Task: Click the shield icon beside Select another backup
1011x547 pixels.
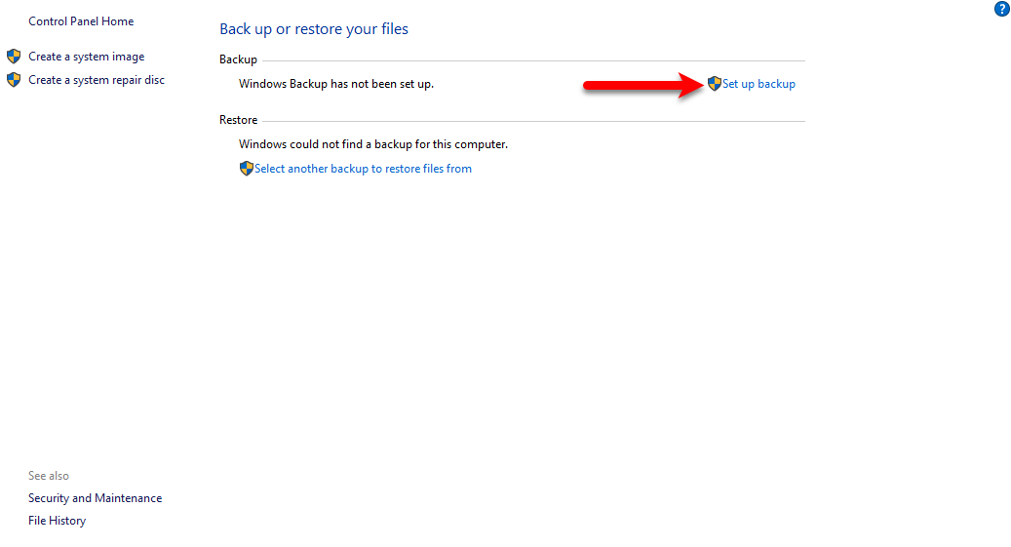Action: pos(247,169)
